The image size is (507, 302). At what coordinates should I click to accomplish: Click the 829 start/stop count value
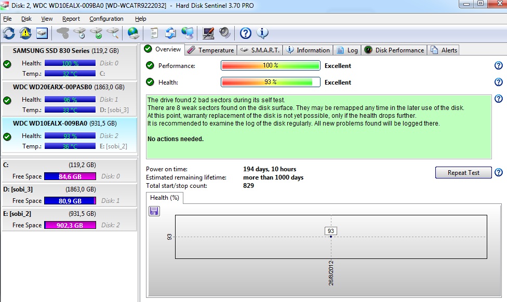248,186
